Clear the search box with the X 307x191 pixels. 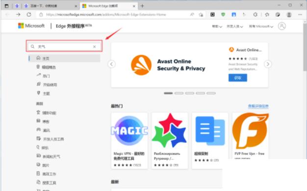click(x=94, y=47)
